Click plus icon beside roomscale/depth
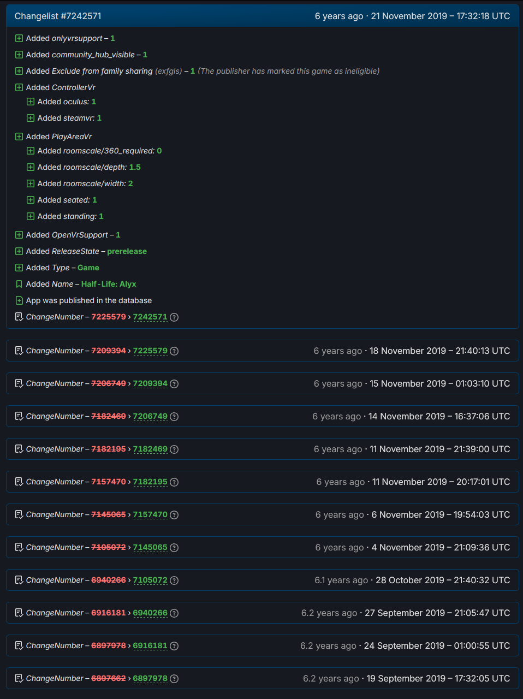The image size is (523, 699). point(31,167)
